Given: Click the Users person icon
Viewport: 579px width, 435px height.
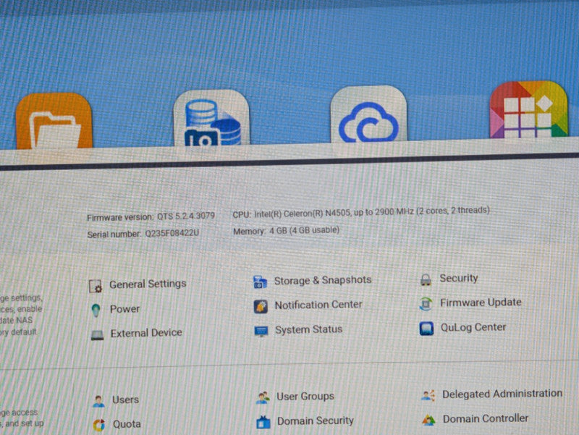Looking at the screenshot, I should pos(98,402).
